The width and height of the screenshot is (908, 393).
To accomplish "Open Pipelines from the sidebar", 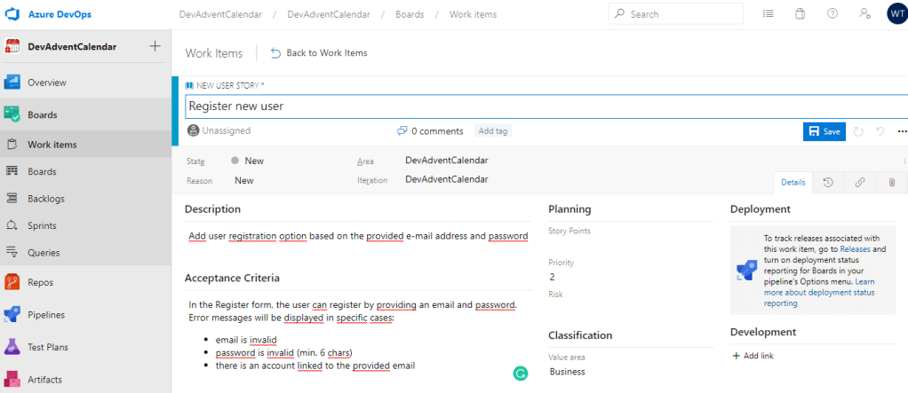I will click(46, 315).
